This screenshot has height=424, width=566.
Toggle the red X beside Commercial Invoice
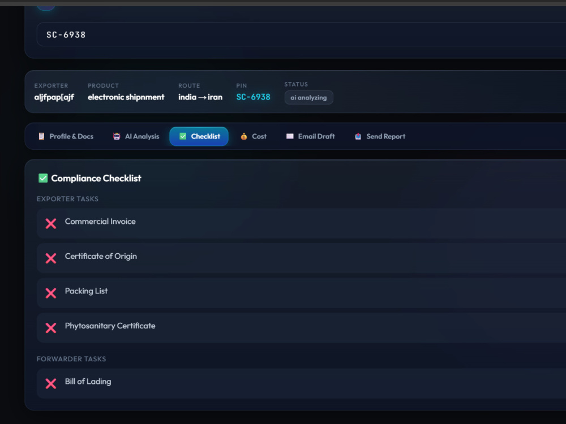point(51,223)
